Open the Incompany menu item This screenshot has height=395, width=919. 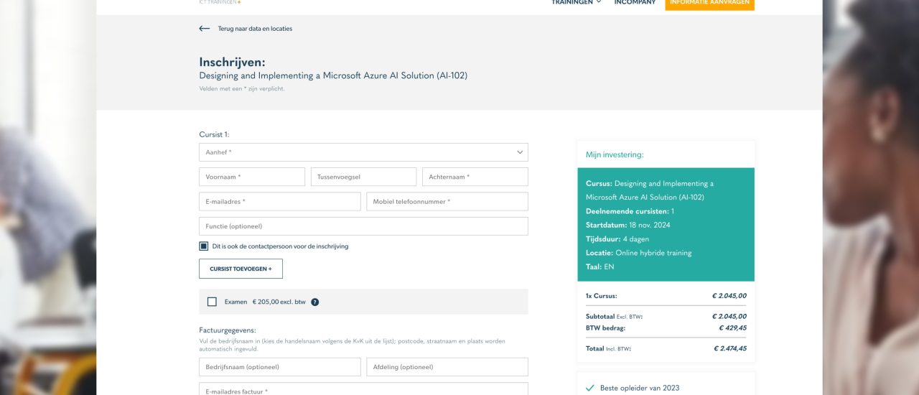click(635, 3)
